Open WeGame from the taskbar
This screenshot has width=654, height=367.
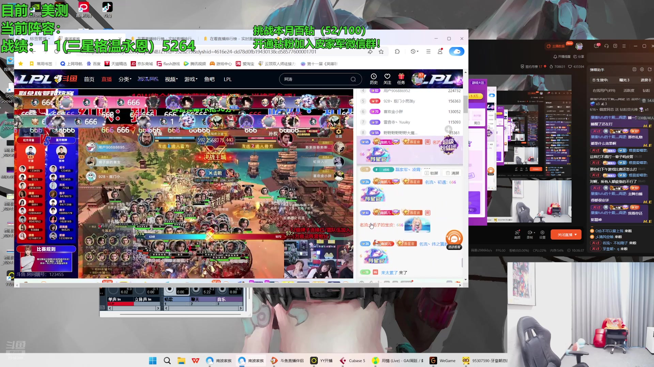coord(443,361)
